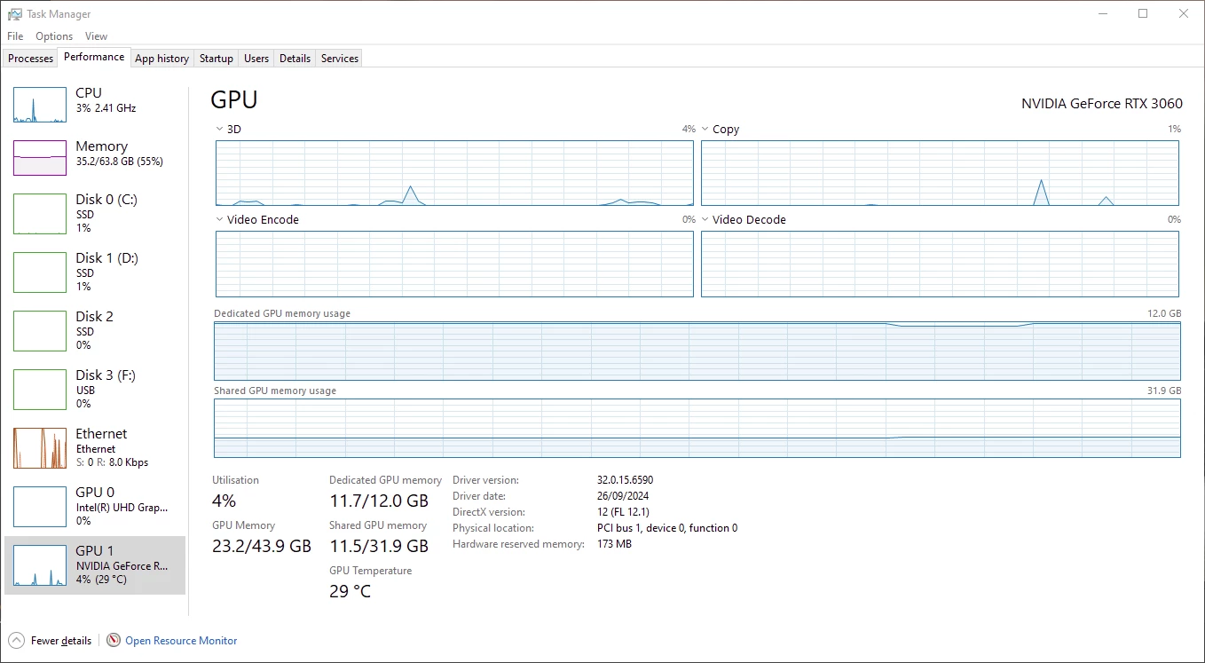This screenshot has height=663, width=1205.
Task: Open Disk 1 (D:) performance entry
Action: (x=95, y=272)
